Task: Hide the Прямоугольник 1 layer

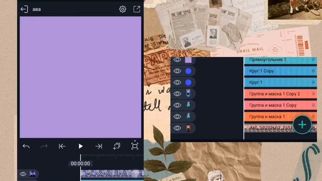Action: [177, 60]
